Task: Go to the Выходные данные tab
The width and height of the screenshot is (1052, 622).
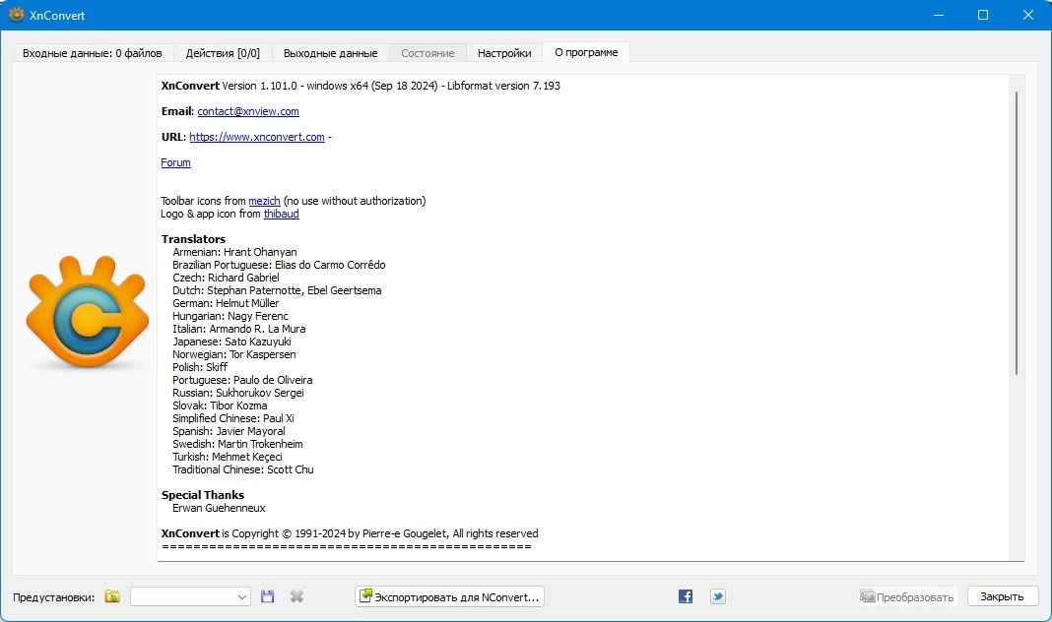Action: [x=330, y=53]
